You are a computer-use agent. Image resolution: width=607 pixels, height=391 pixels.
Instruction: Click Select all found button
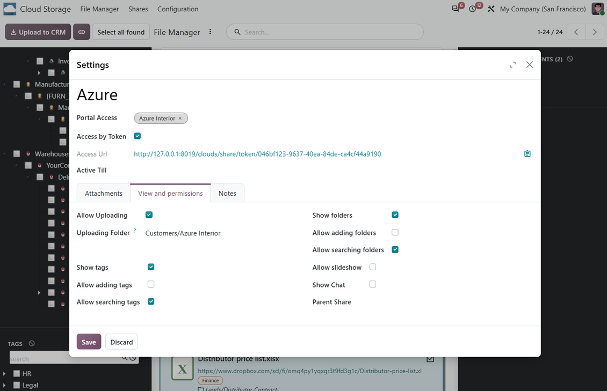(121, 32)
